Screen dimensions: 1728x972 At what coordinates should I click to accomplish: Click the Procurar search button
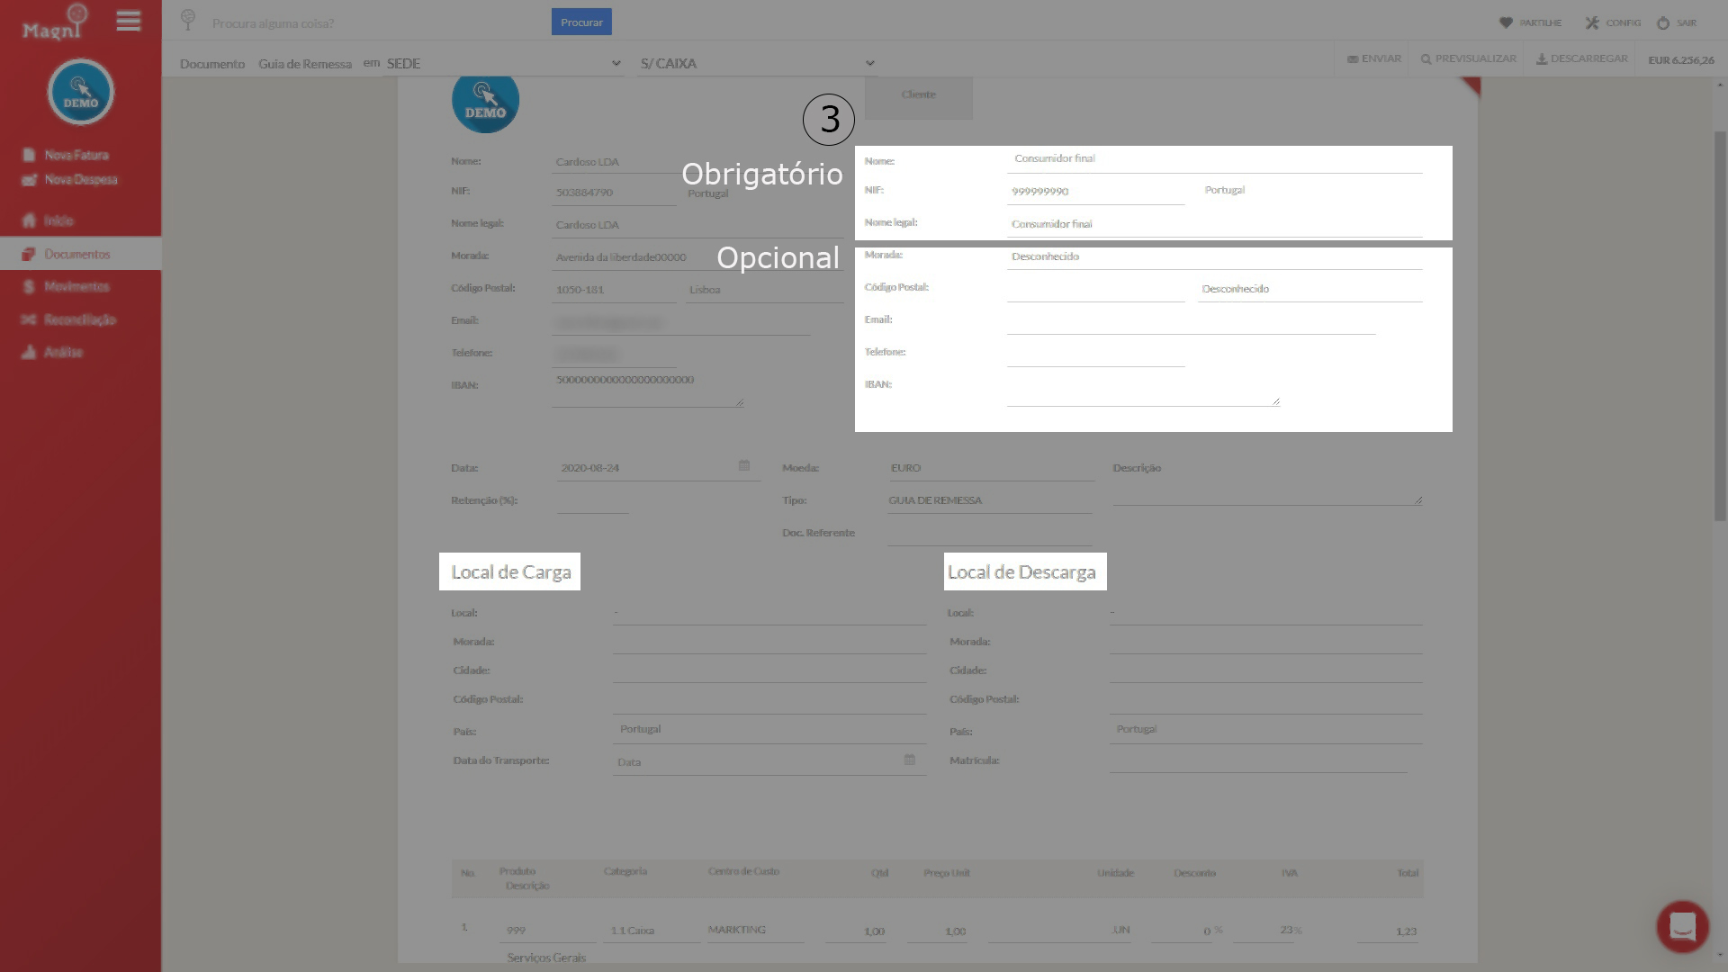pyautogui.click(x=581, y=22)
